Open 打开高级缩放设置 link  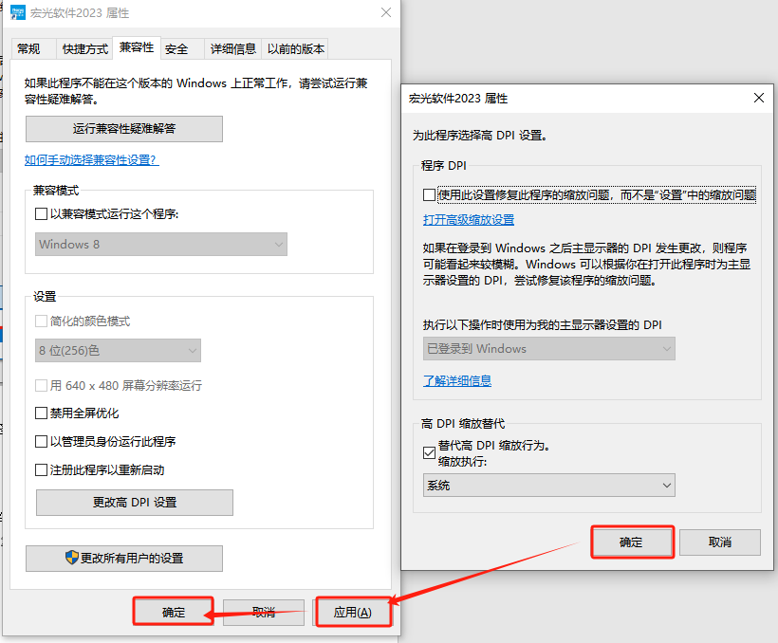(469, 220)
